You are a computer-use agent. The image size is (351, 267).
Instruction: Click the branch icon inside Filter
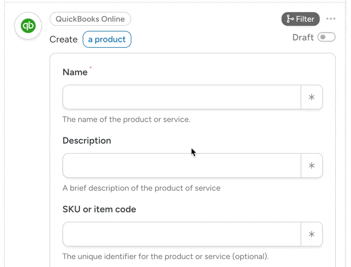pyautogui.click(x=290, y=19)
